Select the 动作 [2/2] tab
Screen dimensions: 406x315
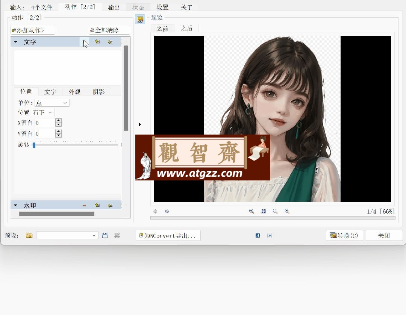(x=80, y=7)
